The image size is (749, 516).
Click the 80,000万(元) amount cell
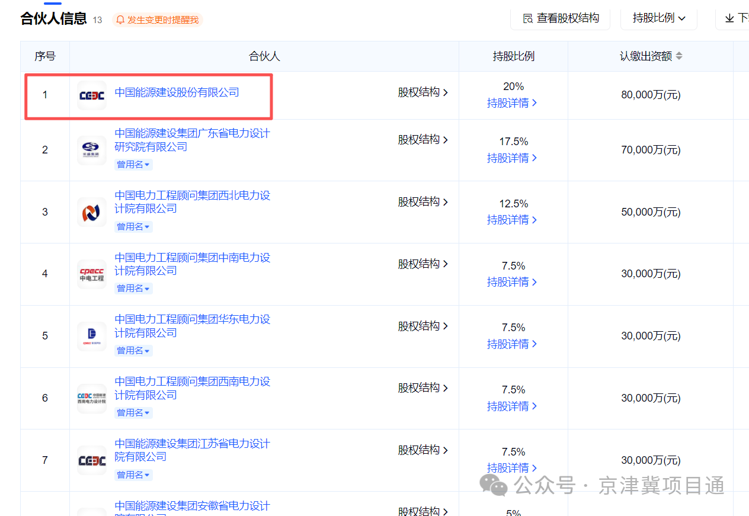click(x=651, y=95)
